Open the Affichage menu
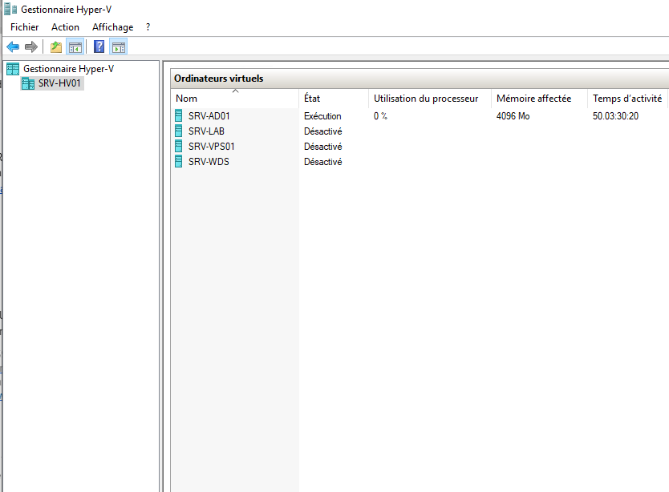669x492 pixels. coord(112,27)
